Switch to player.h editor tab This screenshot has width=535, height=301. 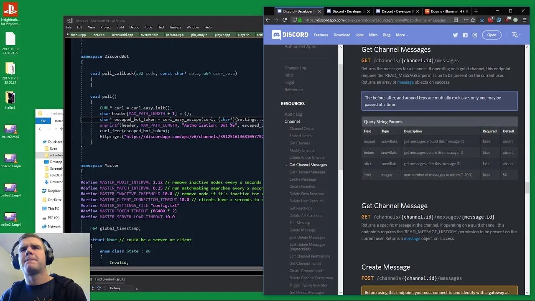[x=243, y=35]
